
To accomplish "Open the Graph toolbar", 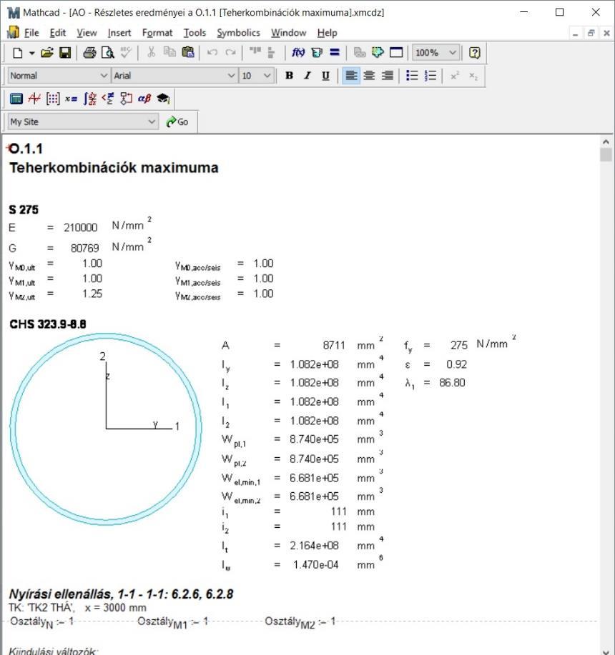I will pos(34,99).
